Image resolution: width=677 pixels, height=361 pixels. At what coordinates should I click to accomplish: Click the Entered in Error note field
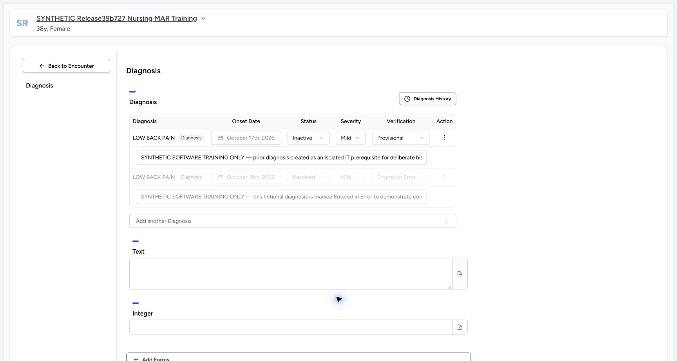coord(281,197)
